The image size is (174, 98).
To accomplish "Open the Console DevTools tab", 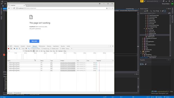I will tap(23, 46).
